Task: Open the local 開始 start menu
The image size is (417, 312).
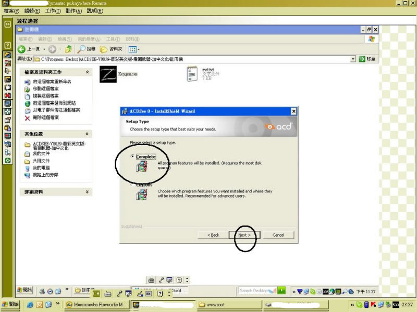Action: [10, 305]
